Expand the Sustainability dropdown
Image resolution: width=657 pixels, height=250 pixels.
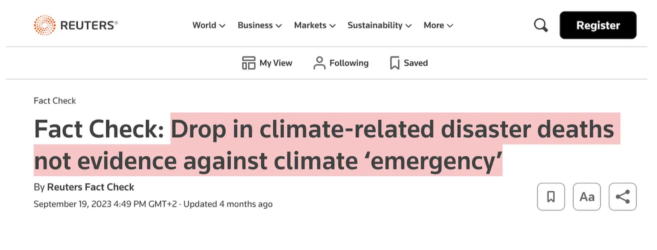coord(409,26)
